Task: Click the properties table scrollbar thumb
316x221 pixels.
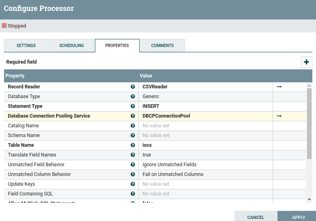Action: (x=310, y=124)
